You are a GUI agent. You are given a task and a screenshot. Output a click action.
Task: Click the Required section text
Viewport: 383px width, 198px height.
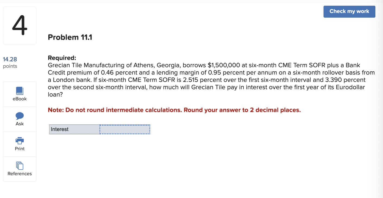coord(62,58)
